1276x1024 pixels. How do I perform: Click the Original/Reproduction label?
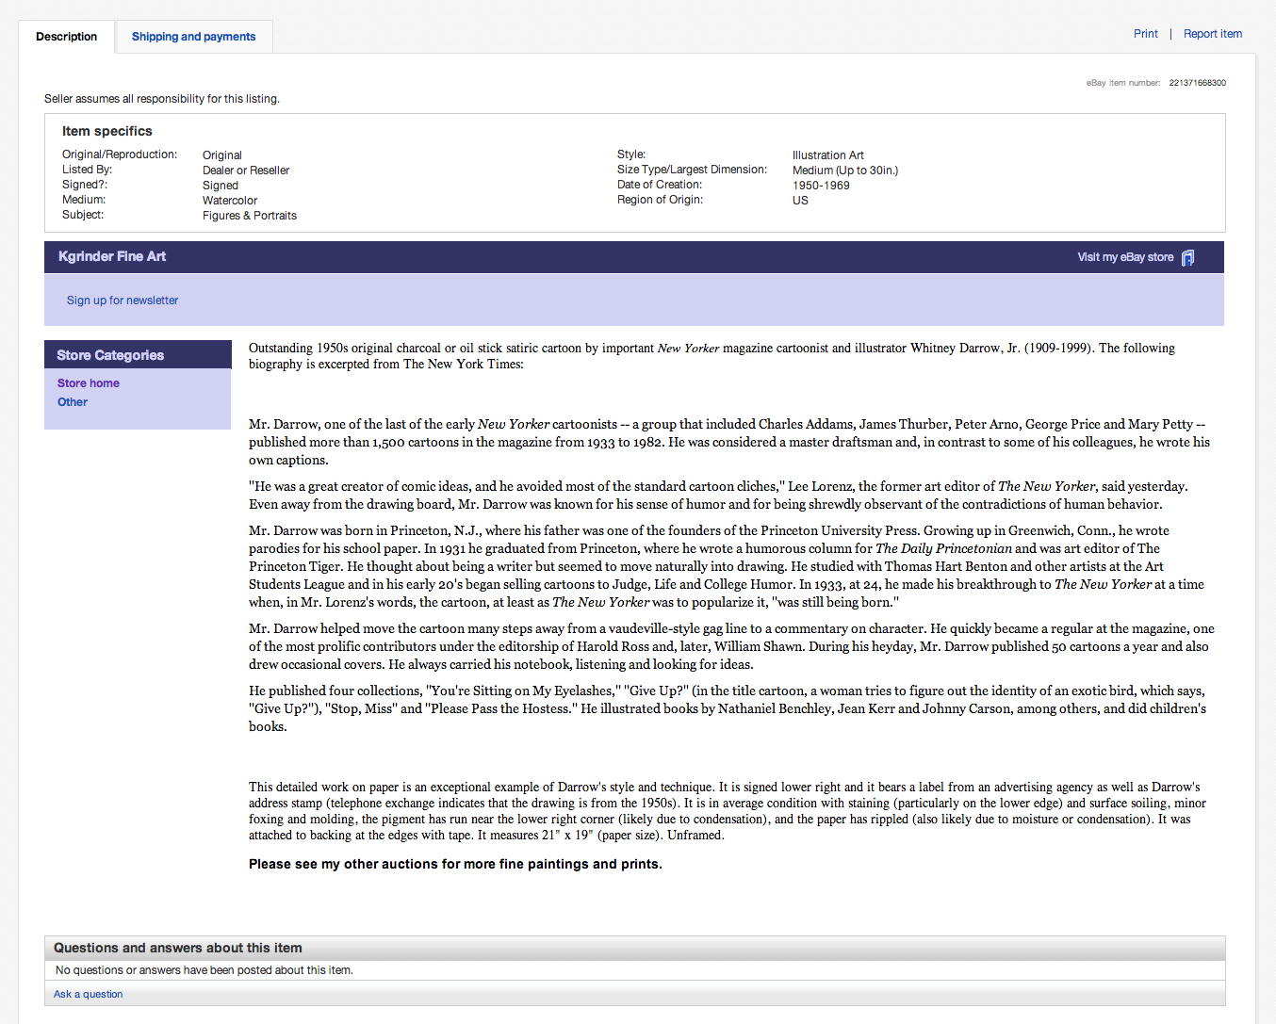120,154
